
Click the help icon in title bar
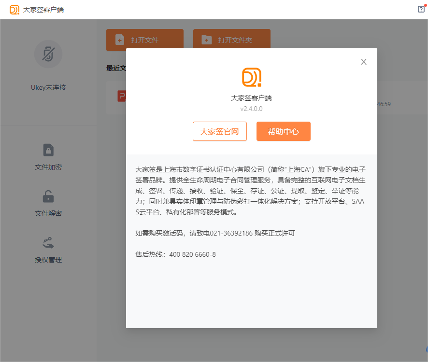point(421,9)
